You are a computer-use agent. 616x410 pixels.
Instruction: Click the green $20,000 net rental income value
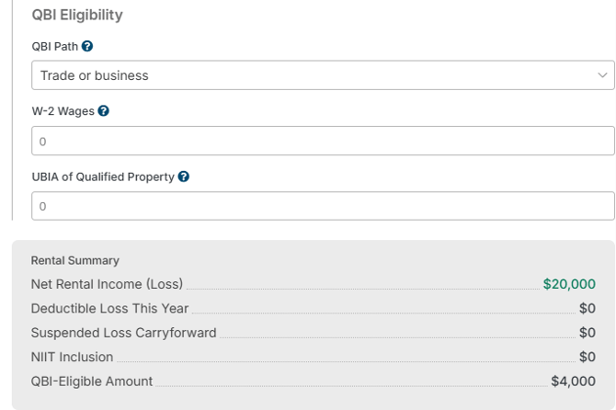[x=569, y=284]
